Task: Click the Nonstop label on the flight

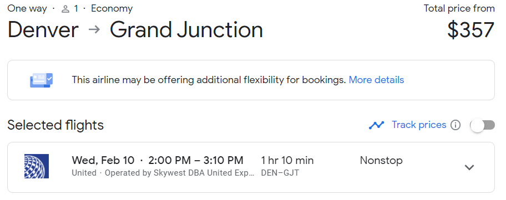Action: [381, 160]
